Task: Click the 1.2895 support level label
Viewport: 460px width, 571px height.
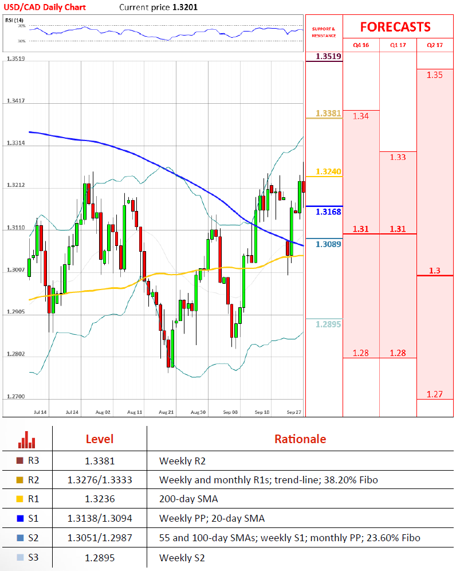Action: (x=328, y=324)
